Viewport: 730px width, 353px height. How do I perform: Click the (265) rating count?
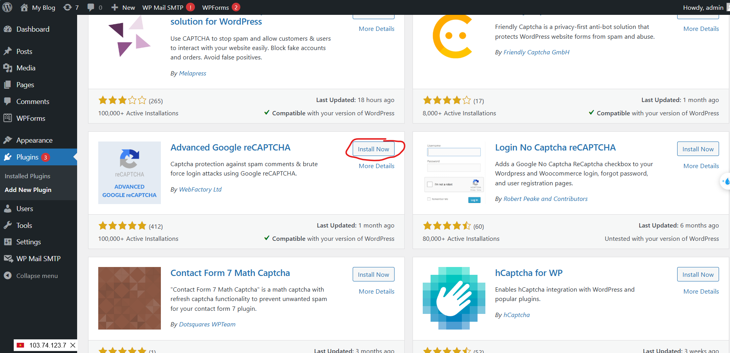coord(156,101)
